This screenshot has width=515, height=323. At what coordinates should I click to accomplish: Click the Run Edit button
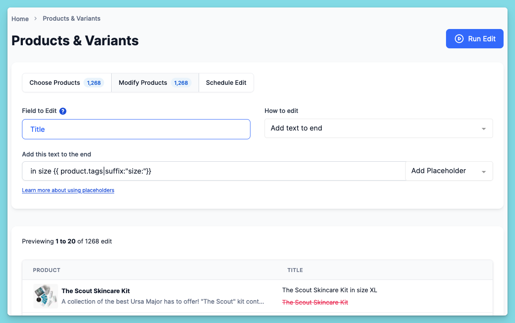click(474, 39)
